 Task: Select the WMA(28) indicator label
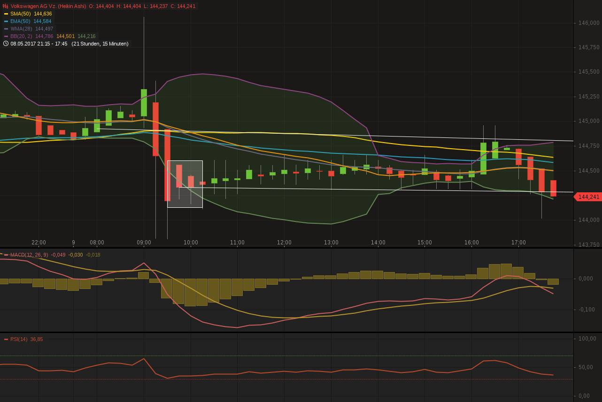point(21,29)
